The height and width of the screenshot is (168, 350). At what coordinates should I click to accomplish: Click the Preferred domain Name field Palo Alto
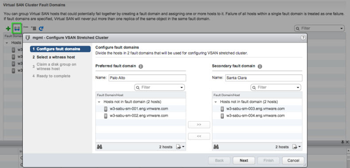click(148, 78)
